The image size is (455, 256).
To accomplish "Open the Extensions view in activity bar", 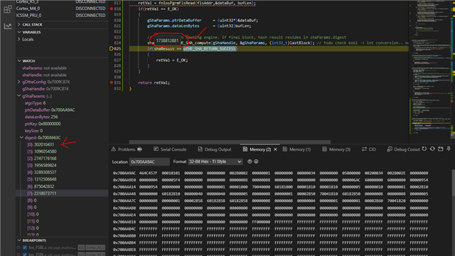I will [x=8, y=9].
